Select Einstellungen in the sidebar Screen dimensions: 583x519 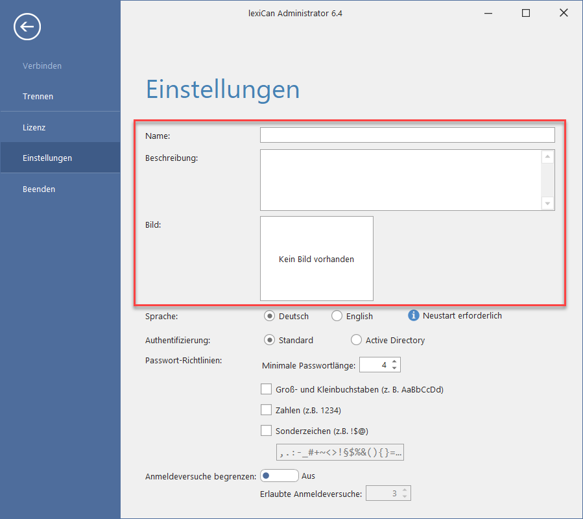pos(47,158)
